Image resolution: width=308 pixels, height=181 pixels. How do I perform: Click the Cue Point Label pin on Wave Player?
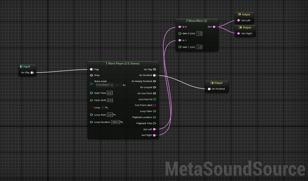tap(154, 105)
